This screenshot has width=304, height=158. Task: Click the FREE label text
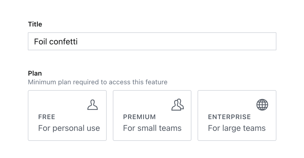(x=46, y=117)
